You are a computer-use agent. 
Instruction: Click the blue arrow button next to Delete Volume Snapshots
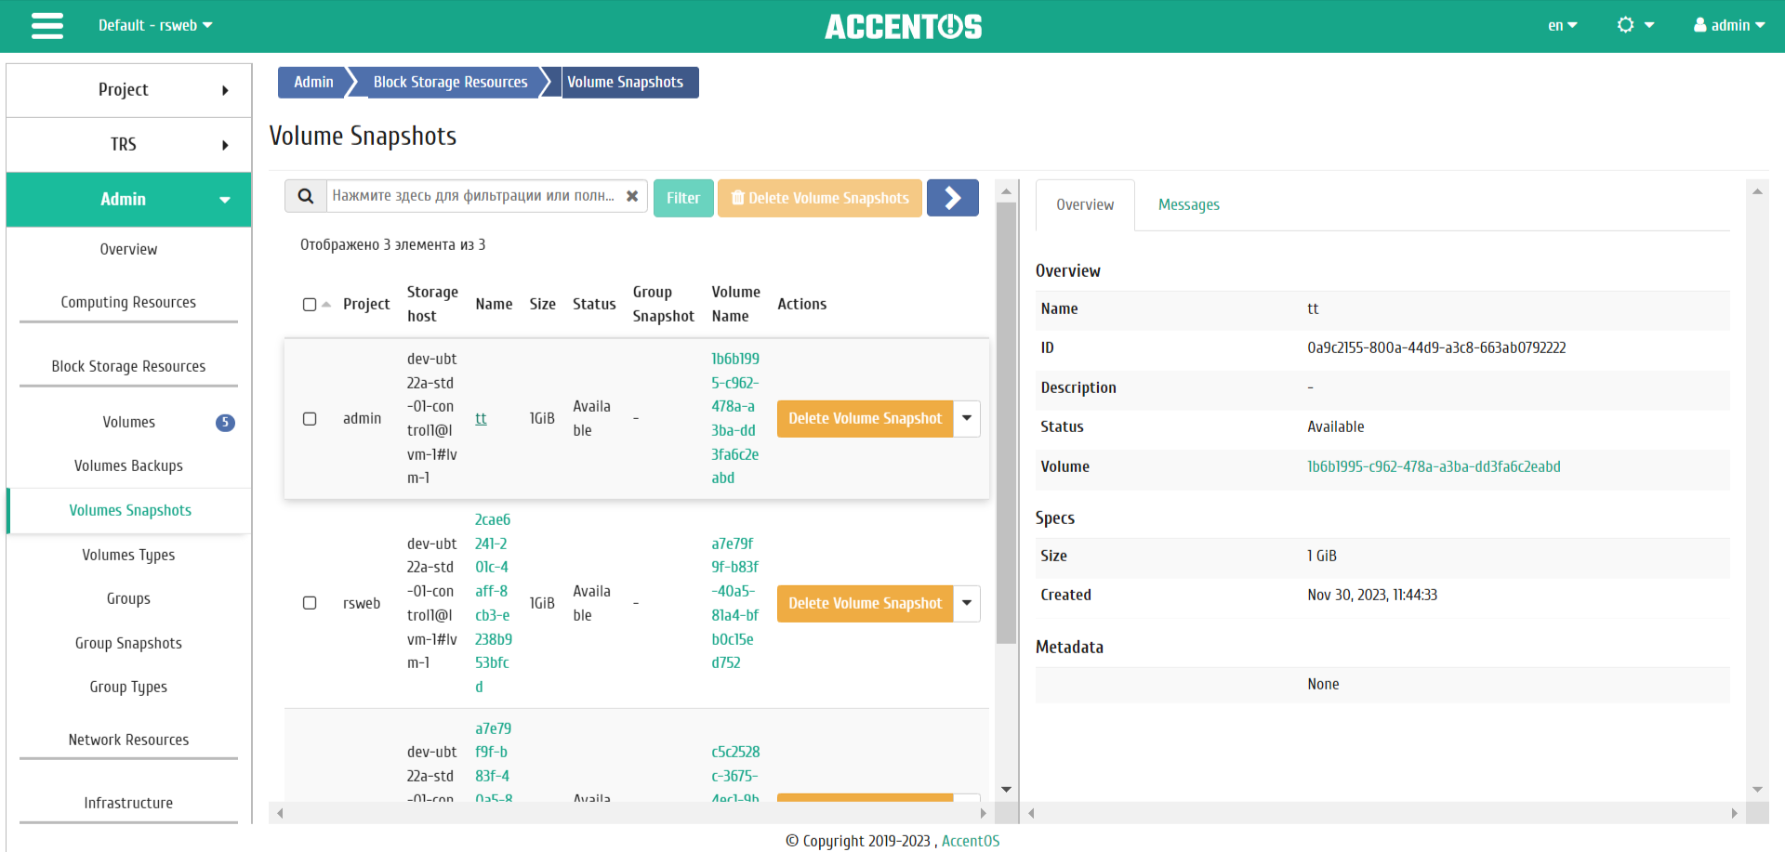953,198
